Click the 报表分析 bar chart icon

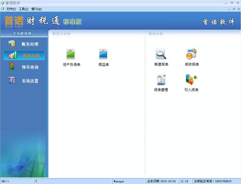coord(13,55)
